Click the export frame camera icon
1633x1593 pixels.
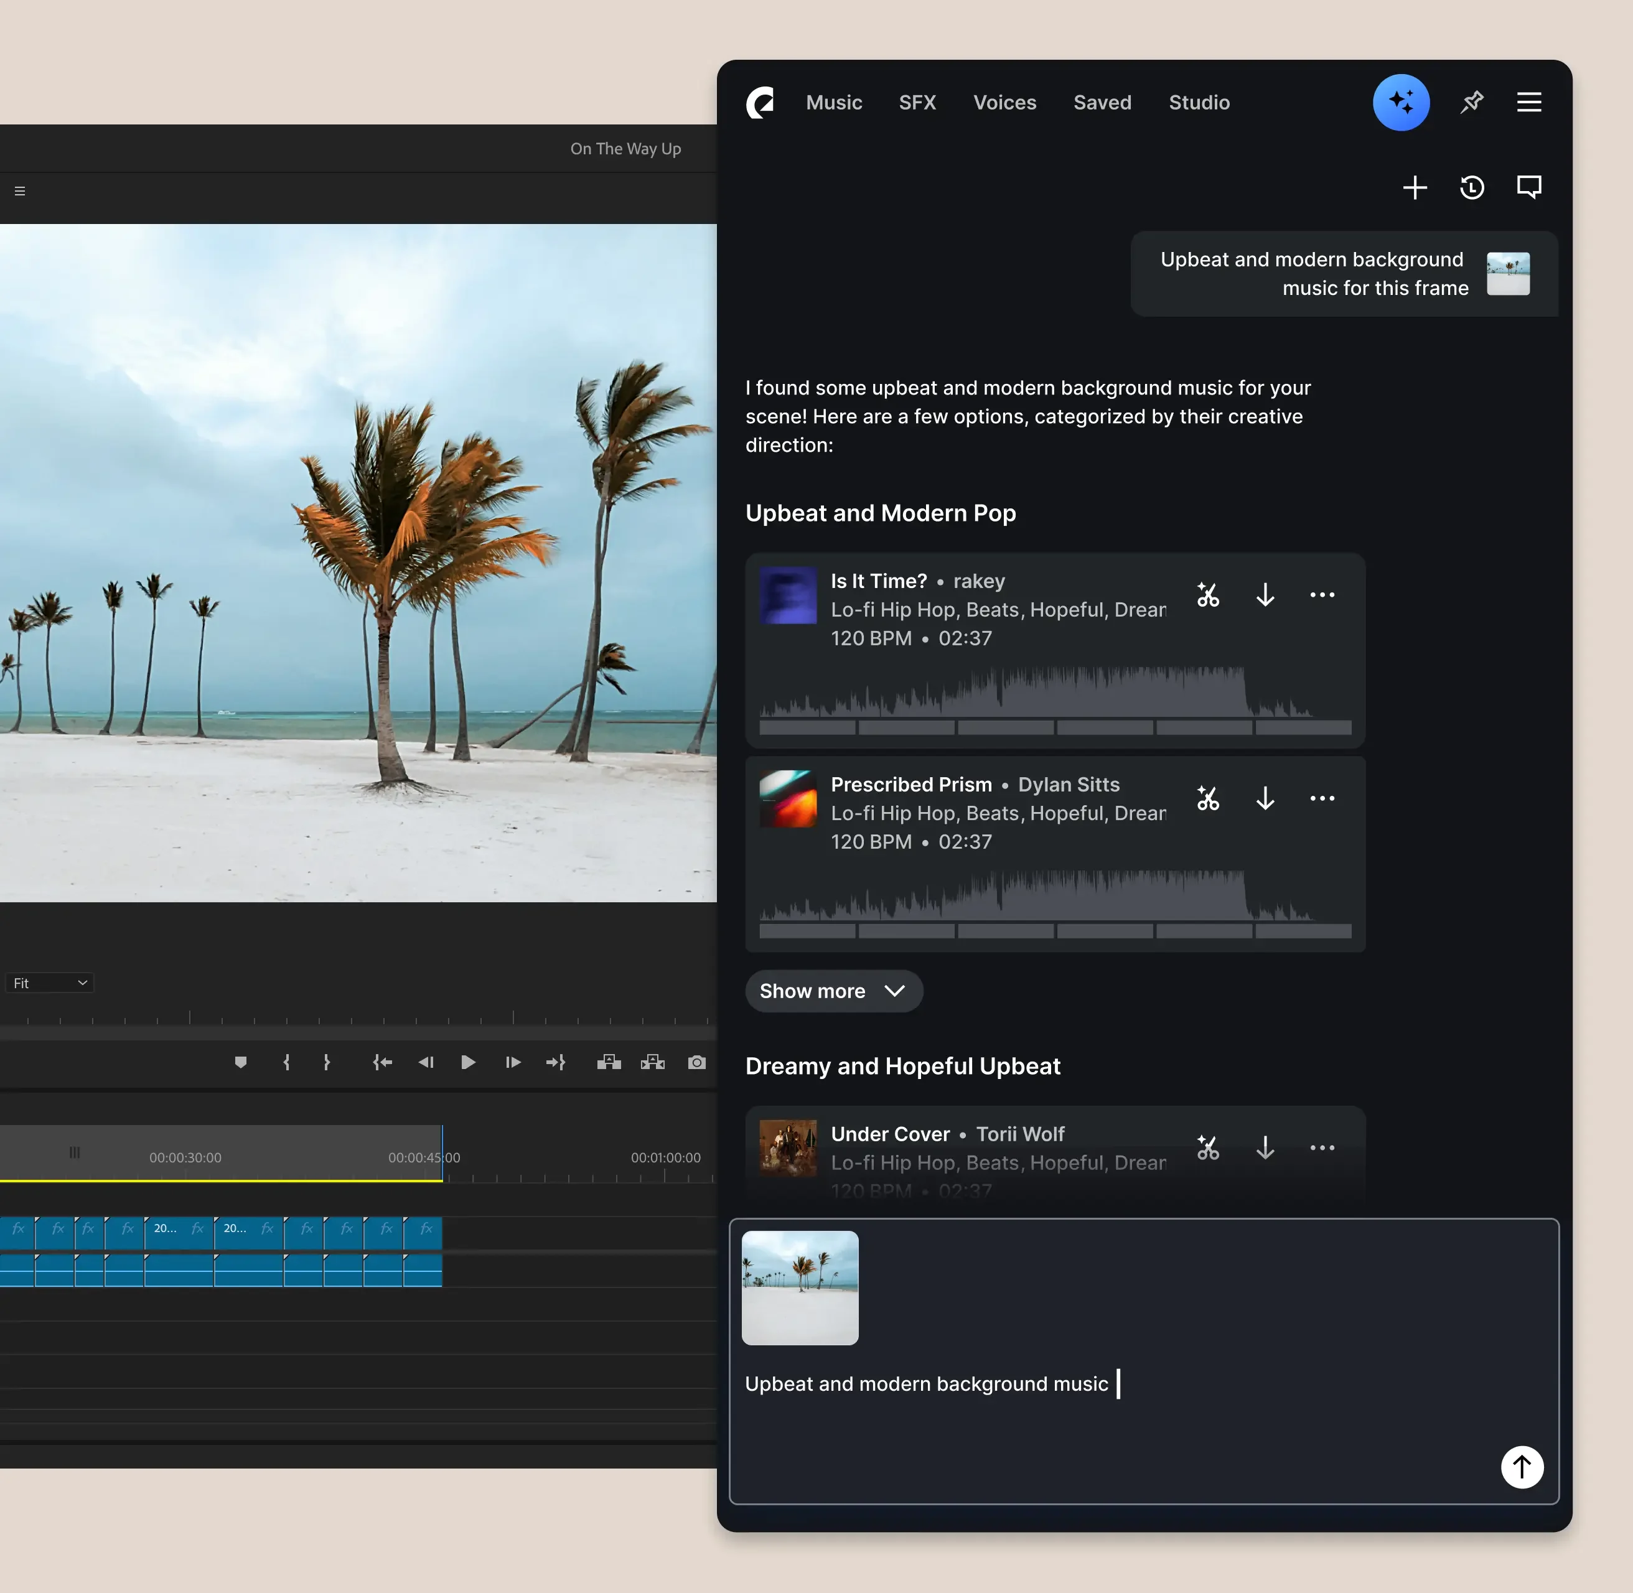tap(696, 1063)
